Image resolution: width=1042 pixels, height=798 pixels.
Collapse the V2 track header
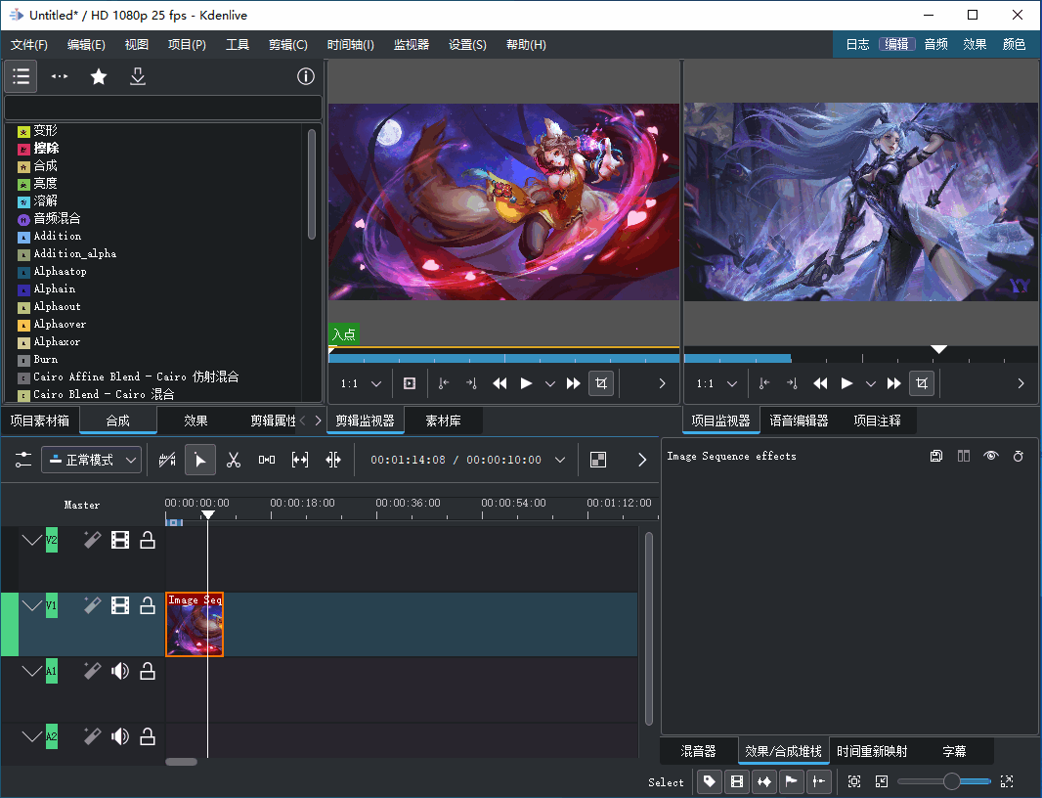click(32, 539)
